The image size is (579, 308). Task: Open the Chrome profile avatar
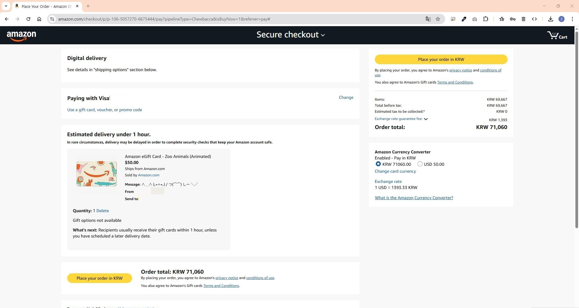[x=562, y=19]
